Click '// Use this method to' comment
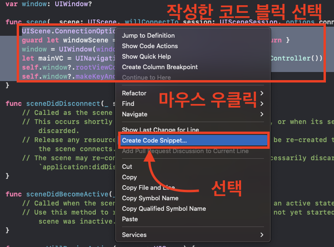334x247 pixels. click(65, 212)
